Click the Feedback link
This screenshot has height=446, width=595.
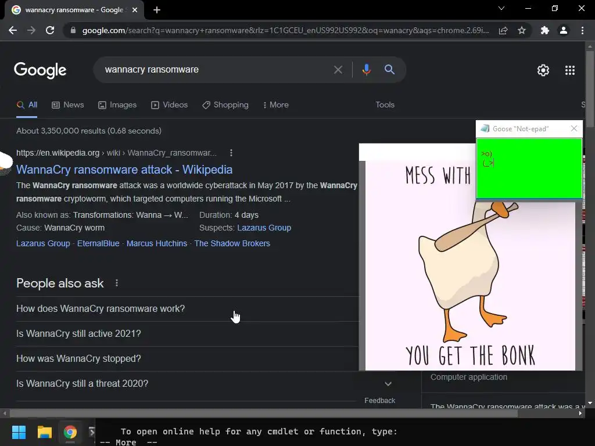(379, 401)
